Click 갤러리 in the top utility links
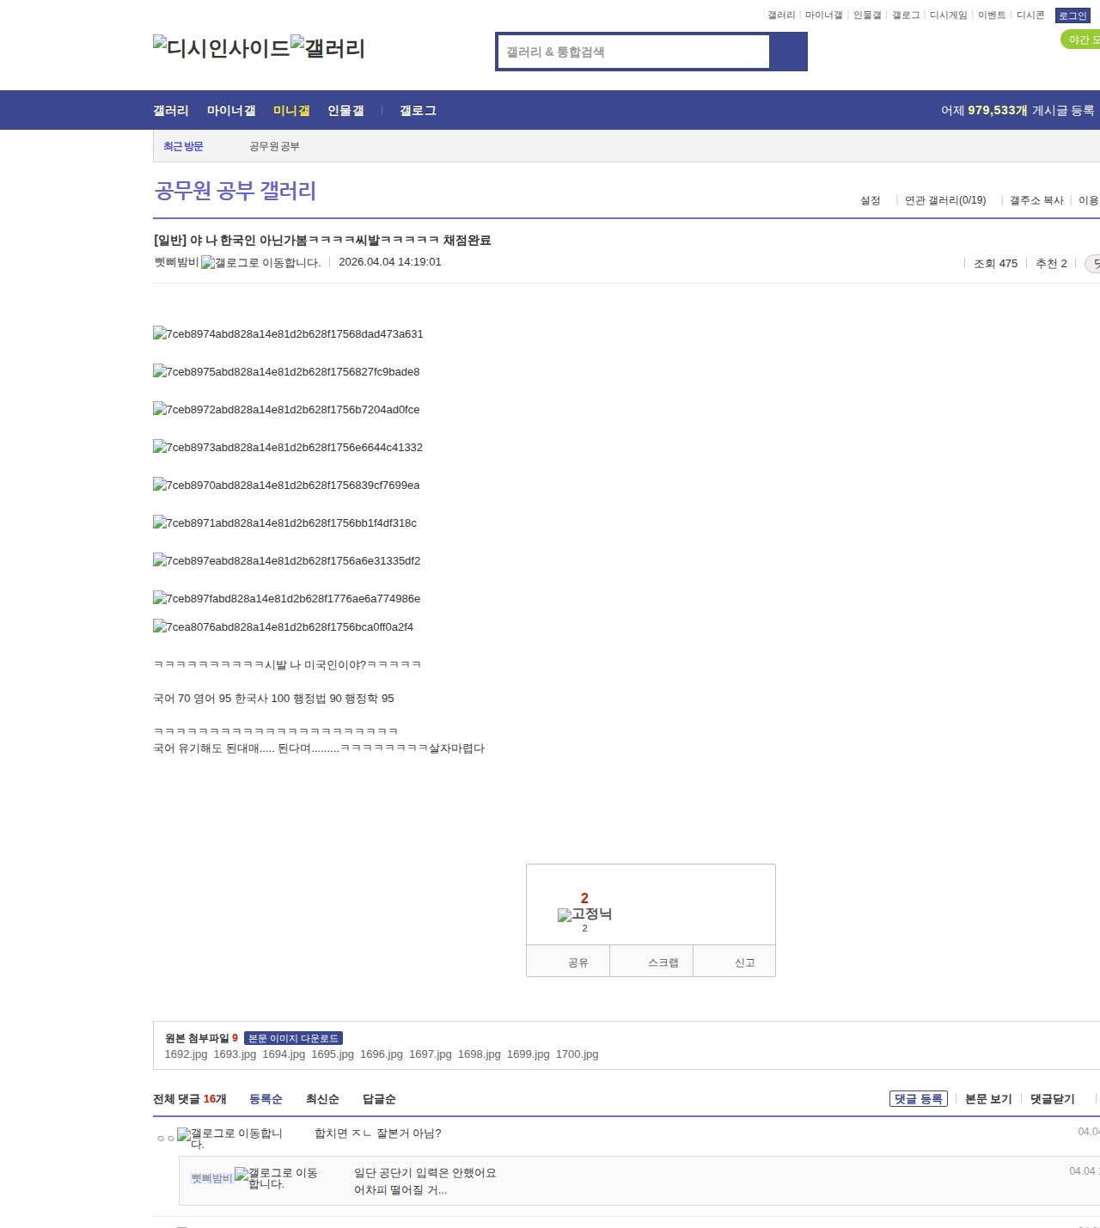This screenshot has height=1228, width=1100. tap(781, 15)
